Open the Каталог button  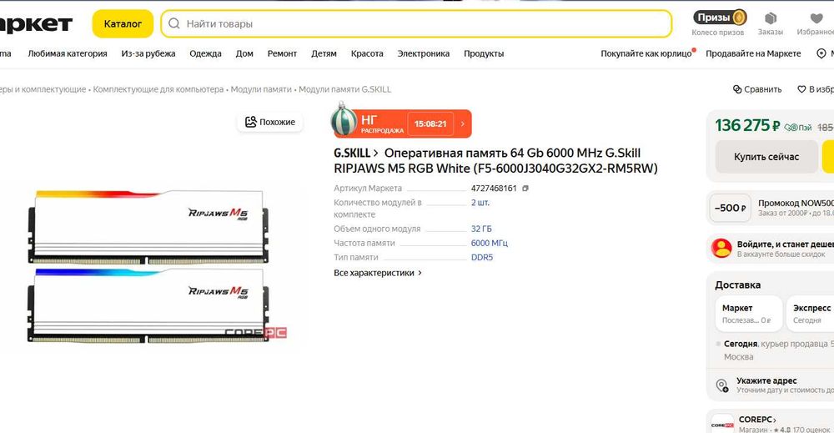coord(123,24)
